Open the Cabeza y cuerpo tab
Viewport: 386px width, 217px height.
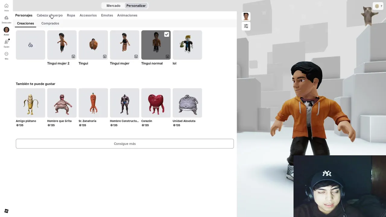tap(50, 15)
